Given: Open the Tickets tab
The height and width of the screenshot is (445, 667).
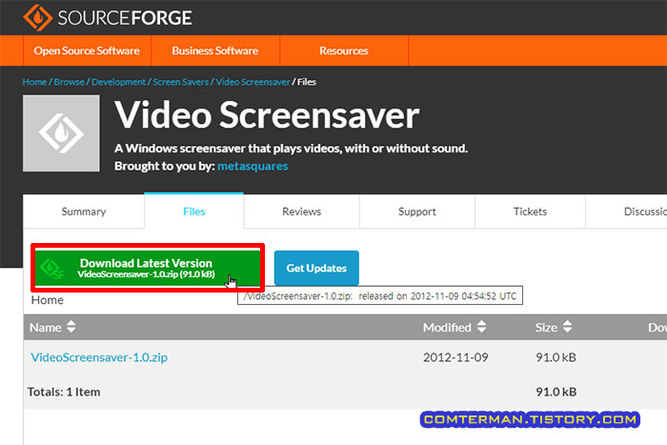Looking at the screenshot, I should pyautogui.click(x=530, y=212).
